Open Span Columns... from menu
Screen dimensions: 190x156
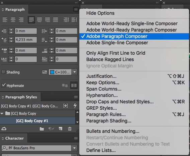coord(134,89)
